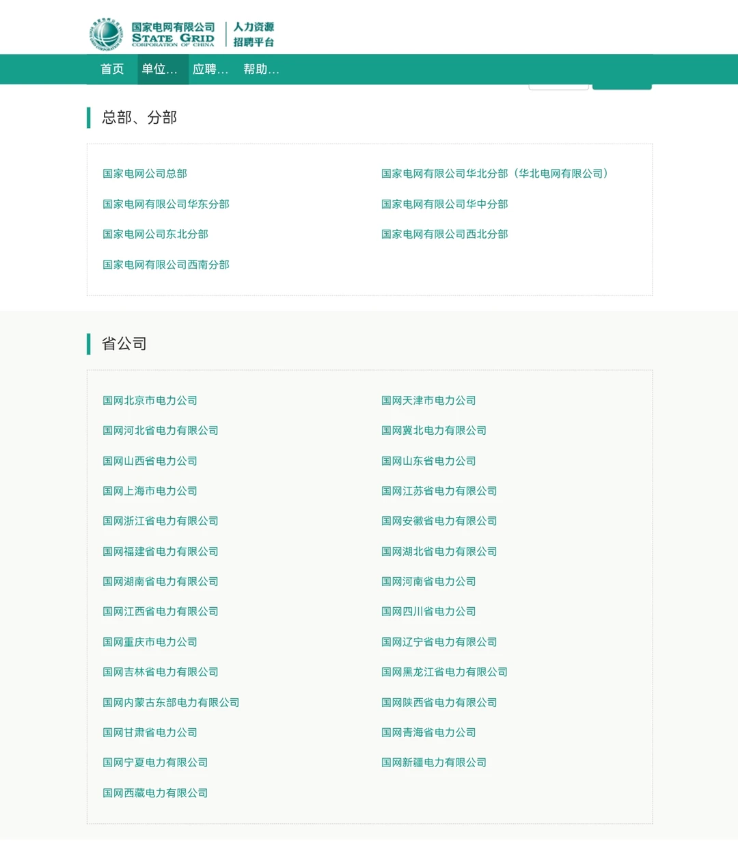
Task: Select 国家电网有限公司华东分部
Action: [x=166, y=204]
